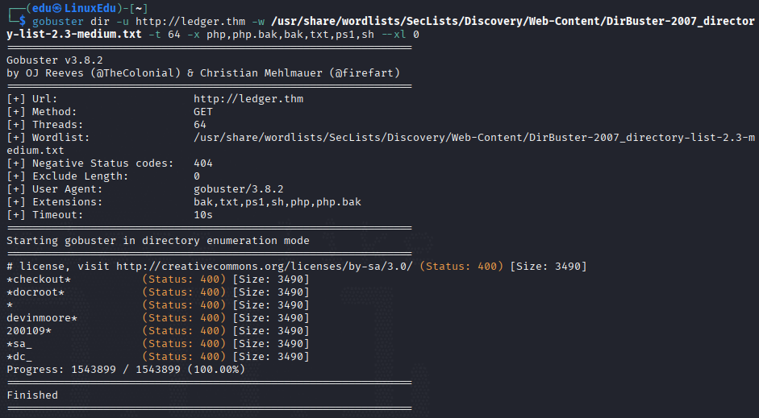The width and height of the screenshot is (759, 418).
Task: Click the Finished status text
Action: (x=32, y=395)
